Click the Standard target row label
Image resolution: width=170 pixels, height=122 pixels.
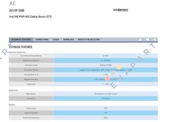(31, 65)
